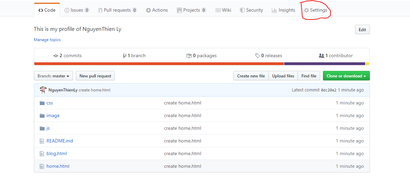Open the Projects tab
Screen dimensions: 410x176
point(191,10)
